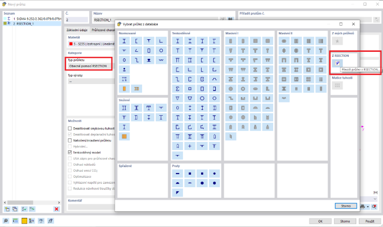Select row 1 SIGMA 9.252 in Seznam
The image size is (383, 227).
coord(32,19)
